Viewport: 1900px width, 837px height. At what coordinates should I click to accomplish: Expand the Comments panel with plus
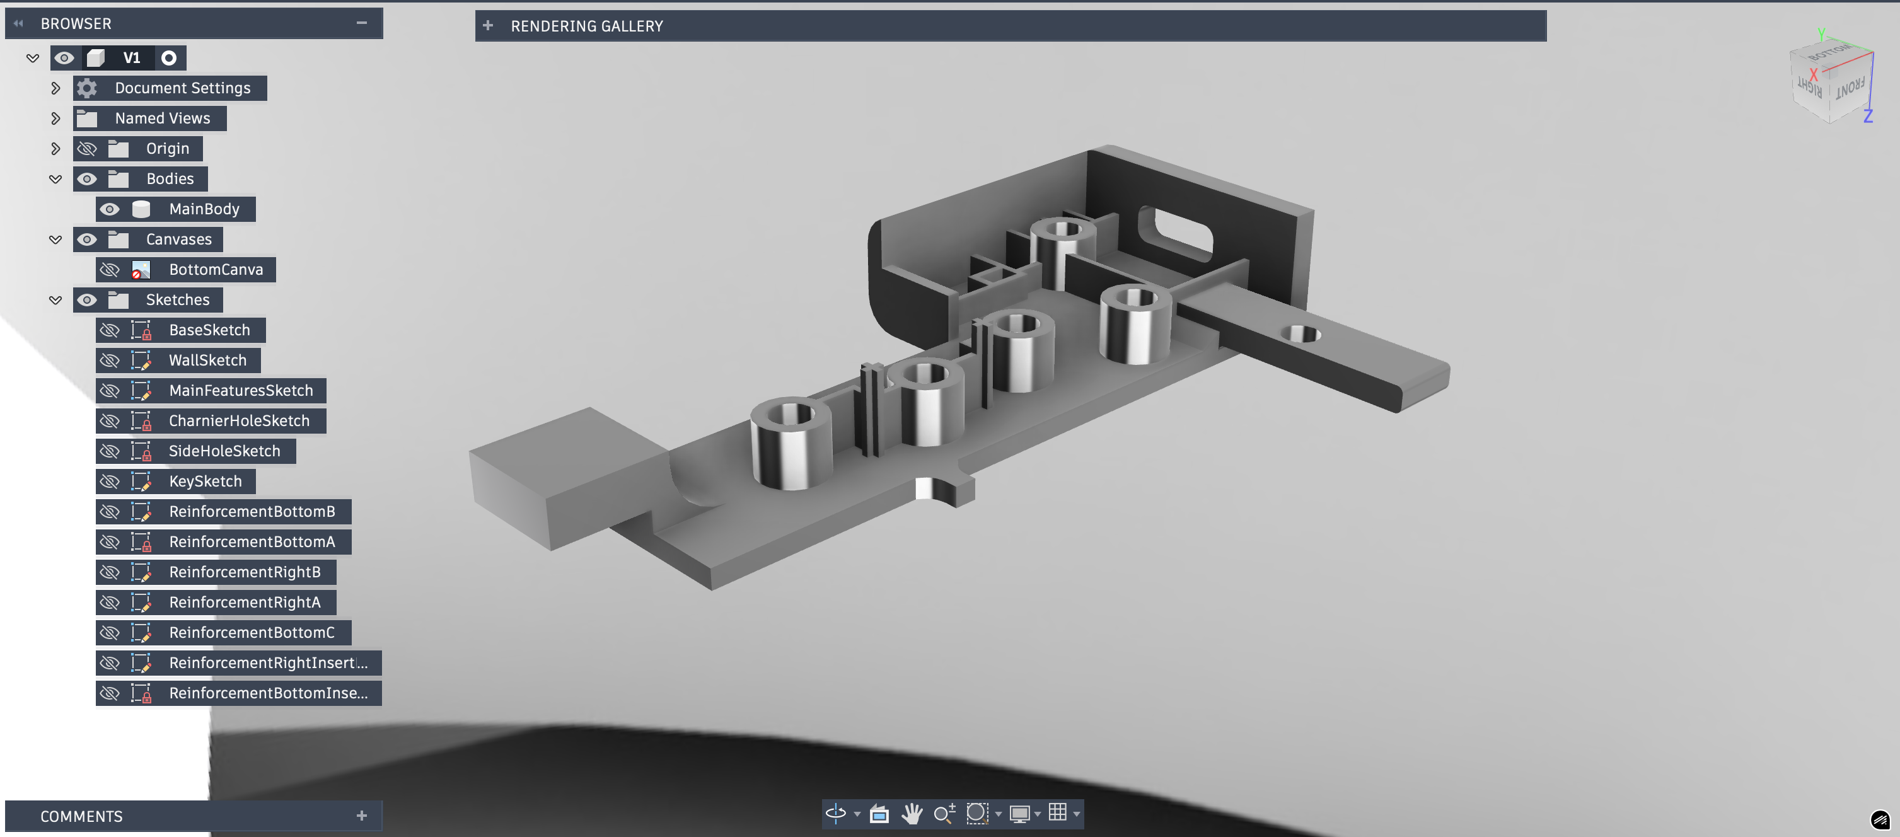point(361,816)
